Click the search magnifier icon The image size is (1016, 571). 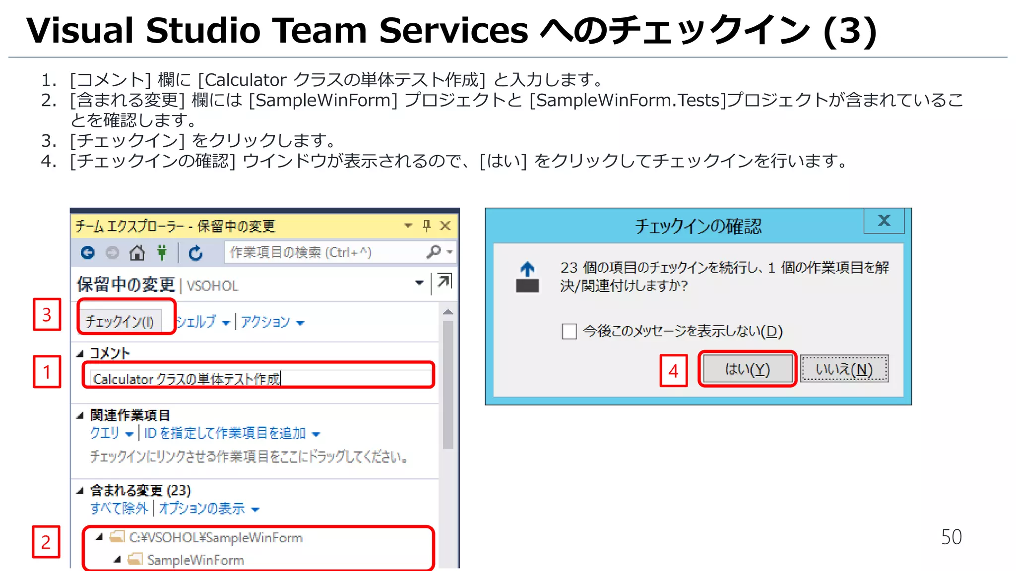pos(434,252)
